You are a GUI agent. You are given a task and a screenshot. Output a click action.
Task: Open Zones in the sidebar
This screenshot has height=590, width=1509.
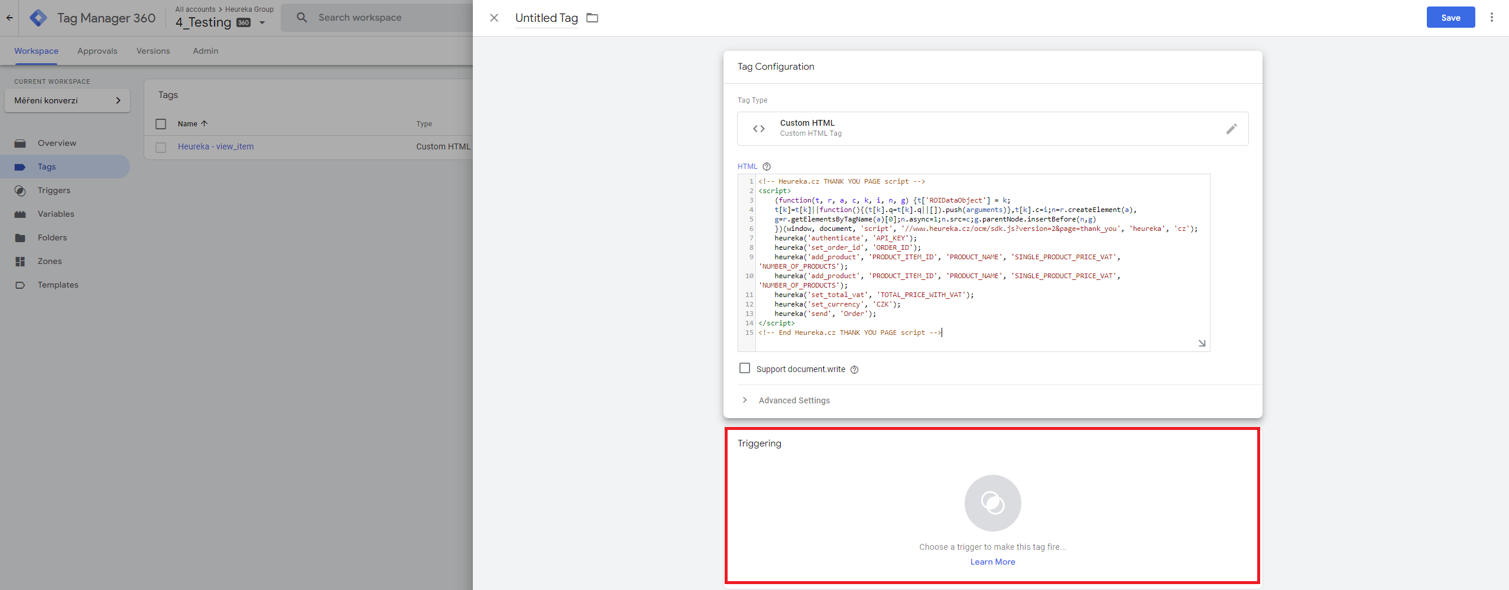pos(50,261)
